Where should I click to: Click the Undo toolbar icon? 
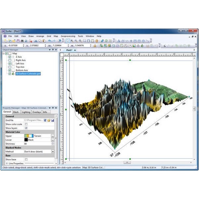click(50, 41)
